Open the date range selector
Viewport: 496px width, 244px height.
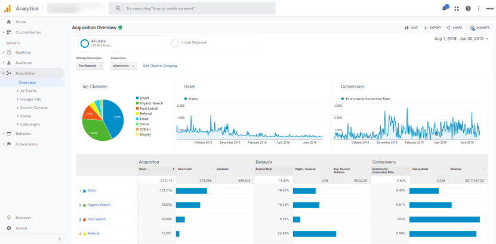coord(461,39)
